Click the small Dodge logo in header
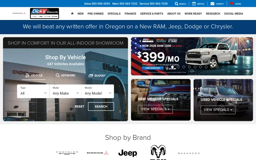Viewport: 256px width, 160px height. point(19,13)
